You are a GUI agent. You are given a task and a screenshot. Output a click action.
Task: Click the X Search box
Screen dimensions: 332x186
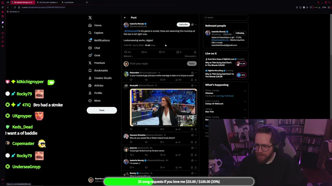226,18
